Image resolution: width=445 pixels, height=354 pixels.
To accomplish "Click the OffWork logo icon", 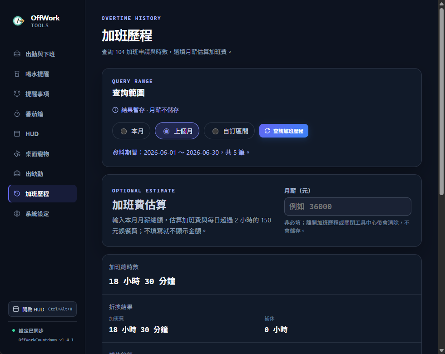I will pos(19,21).
